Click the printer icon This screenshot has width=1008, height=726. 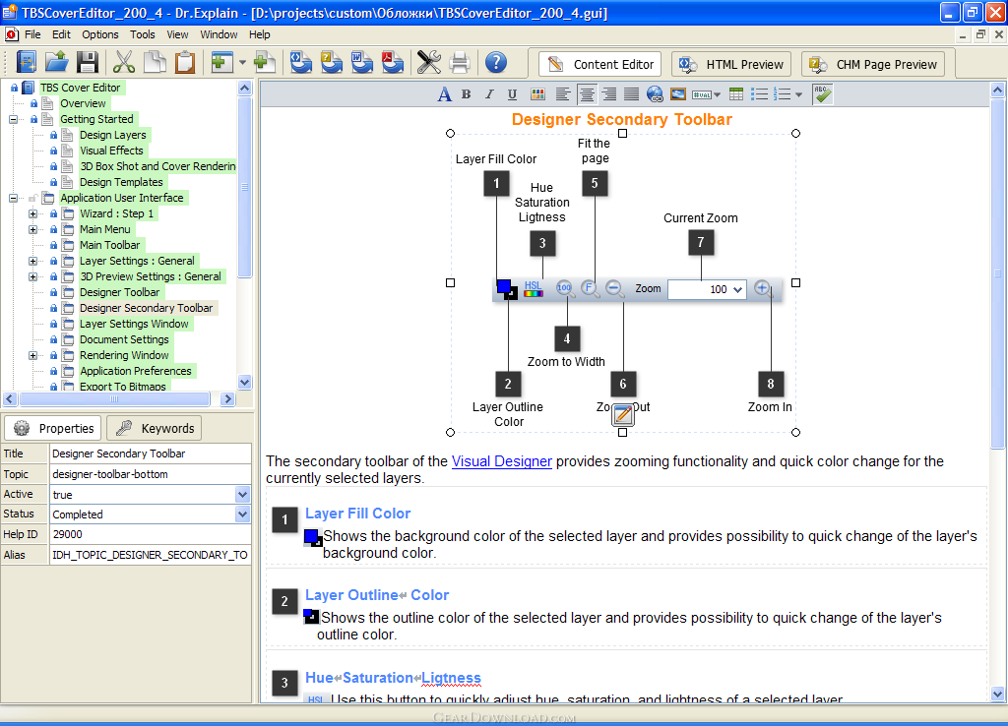tap(460, 62)
